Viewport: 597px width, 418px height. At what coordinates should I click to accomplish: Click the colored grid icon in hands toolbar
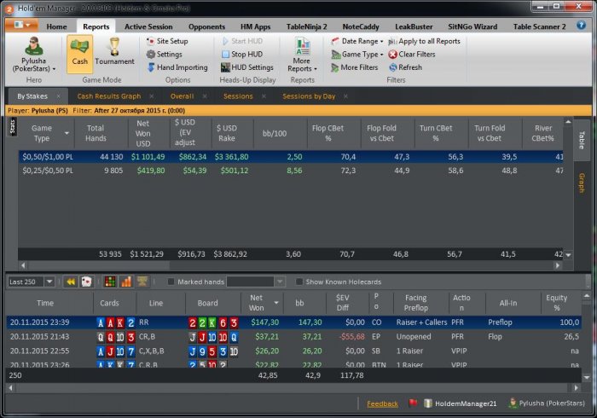(x=110, y=282)
